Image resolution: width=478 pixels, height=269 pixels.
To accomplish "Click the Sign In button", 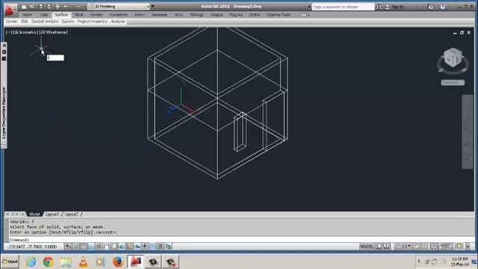I will point(394,7).
